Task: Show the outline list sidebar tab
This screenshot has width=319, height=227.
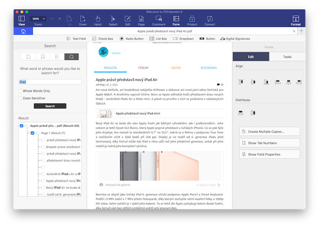Action: (57, 57)
